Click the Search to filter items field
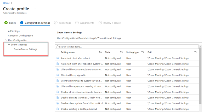Screen dimensions: 204x112 pos(127,47)
